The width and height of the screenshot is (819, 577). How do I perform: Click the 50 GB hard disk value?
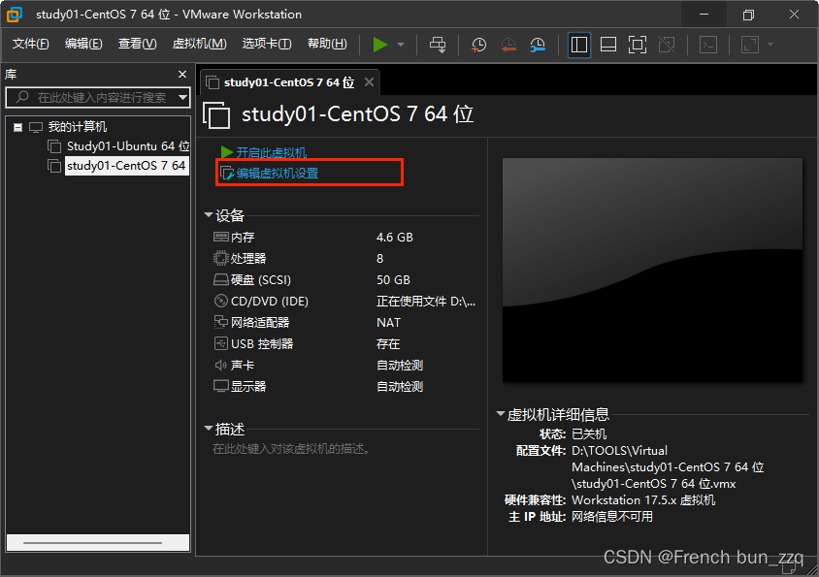click(393, 280)
